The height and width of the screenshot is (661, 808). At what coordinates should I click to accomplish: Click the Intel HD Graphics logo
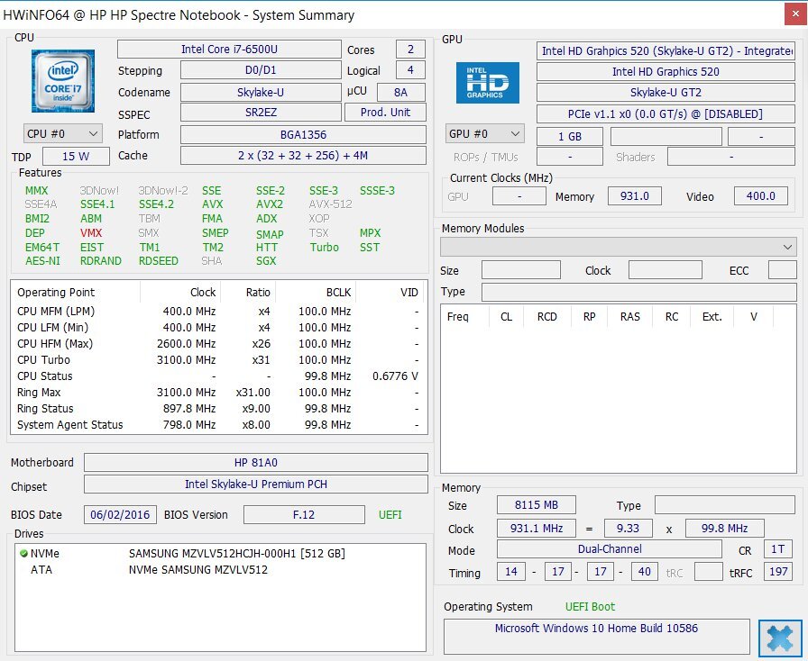point(487,82)
